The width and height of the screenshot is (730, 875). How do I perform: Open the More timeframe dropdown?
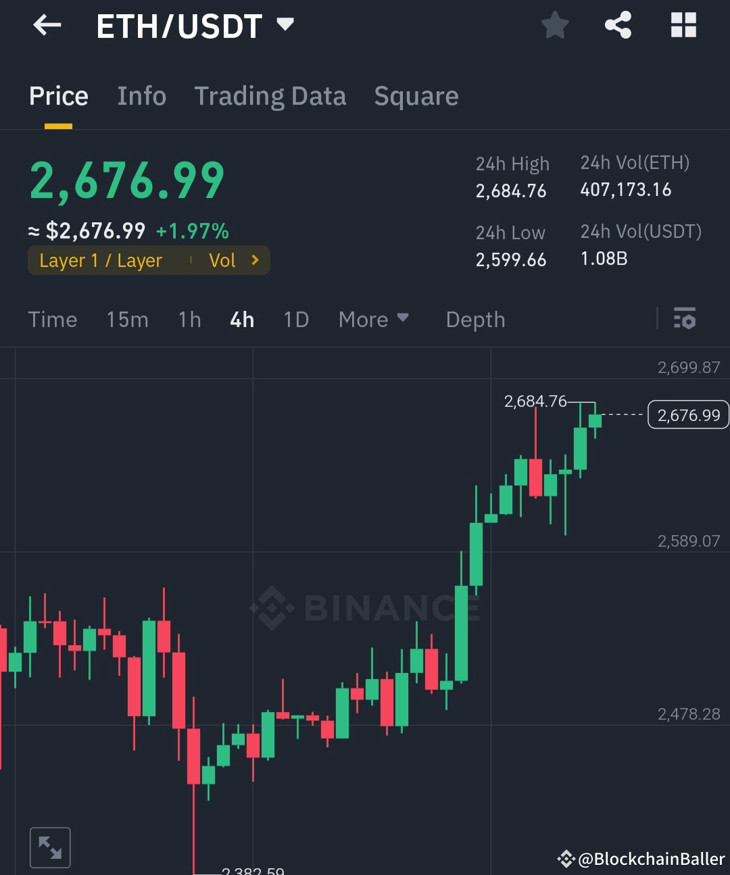coord(374,319)
